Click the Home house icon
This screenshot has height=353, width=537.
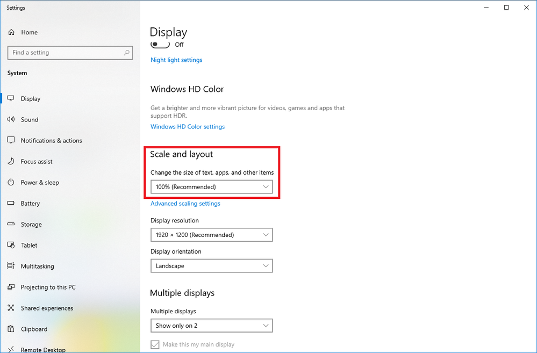pyautogui.click(x=11, y=32)
